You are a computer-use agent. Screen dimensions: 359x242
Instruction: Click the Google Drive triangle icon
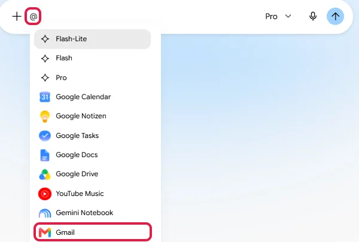click(45, 174)
